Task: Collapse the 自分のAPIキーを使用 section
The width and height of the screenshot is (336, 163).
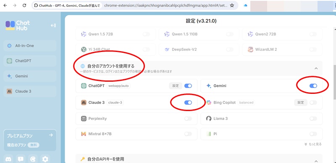Action: click(x=316, y=161)
